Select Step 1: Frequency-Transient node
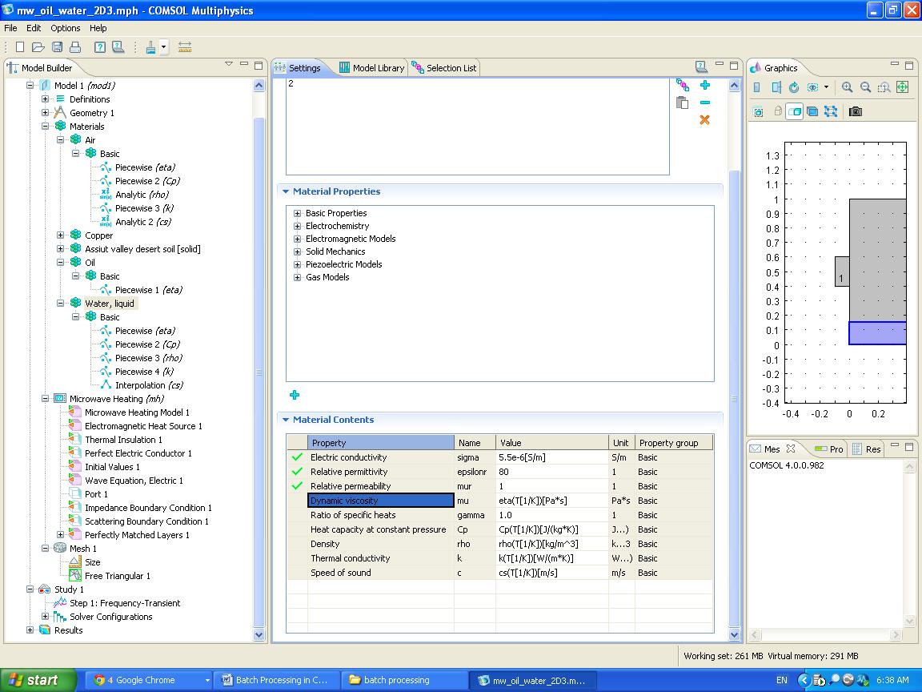 tap(125, 603)
